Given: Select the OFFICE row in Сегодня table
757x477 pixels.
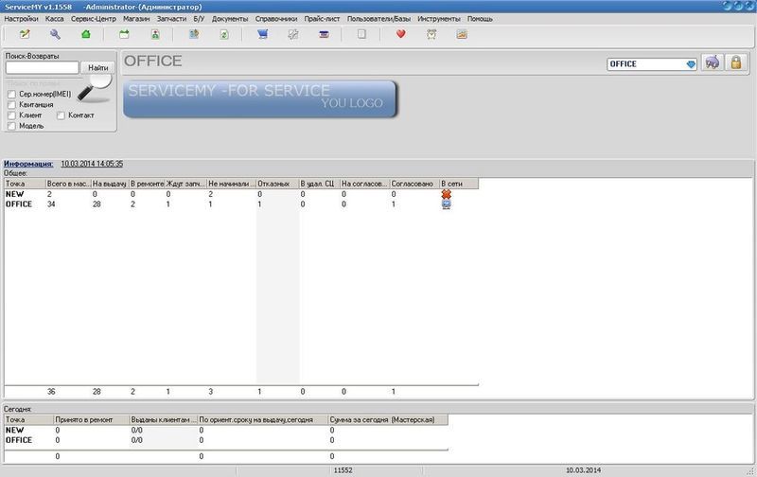Looking at the screenshot, I should [226, 440].
